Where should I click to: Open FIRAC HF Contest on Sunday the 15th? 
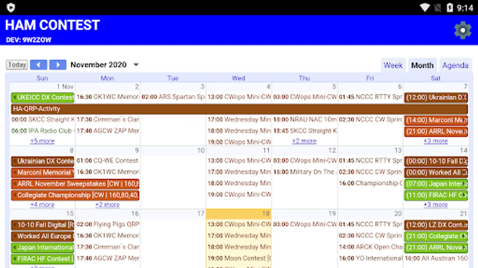42,259
